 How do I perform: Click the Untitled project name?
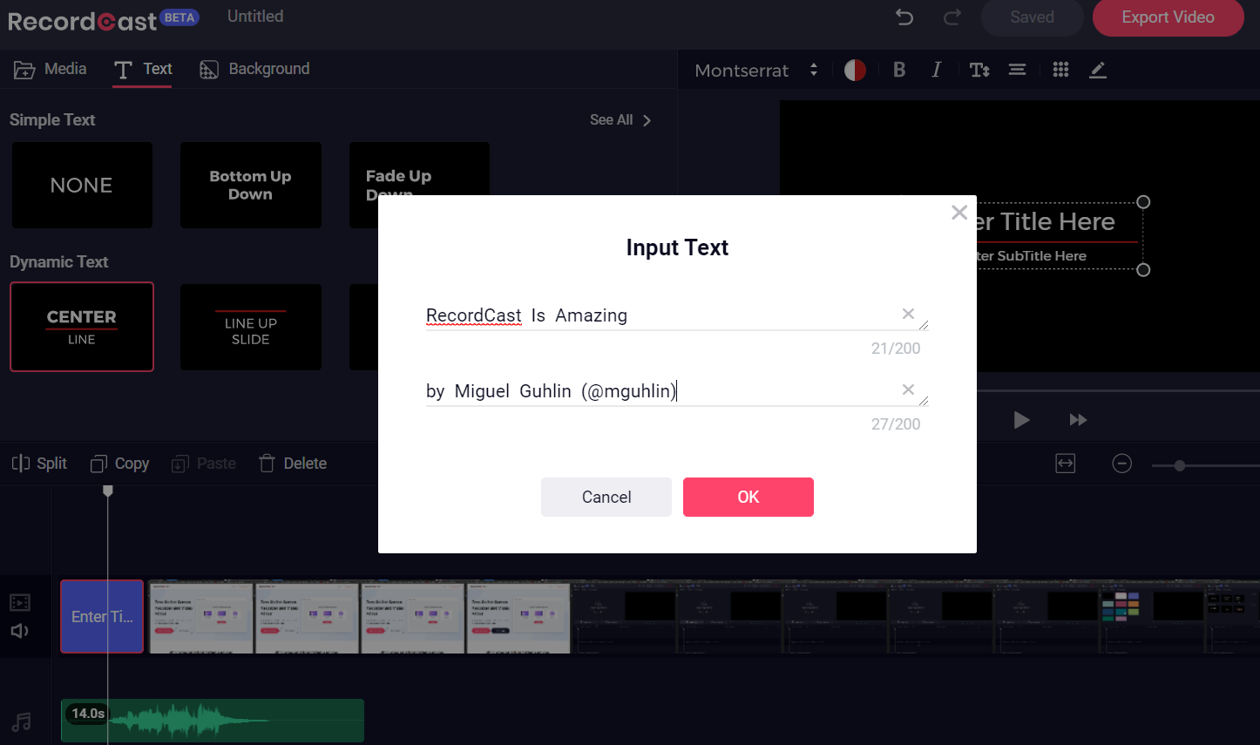pyautogui.click(x=255, y=17)
